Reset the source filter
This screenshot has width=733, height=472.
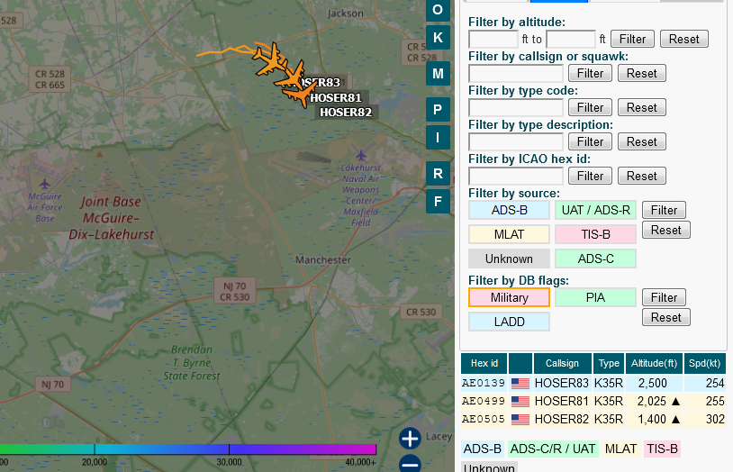click(x=666, y=230)
